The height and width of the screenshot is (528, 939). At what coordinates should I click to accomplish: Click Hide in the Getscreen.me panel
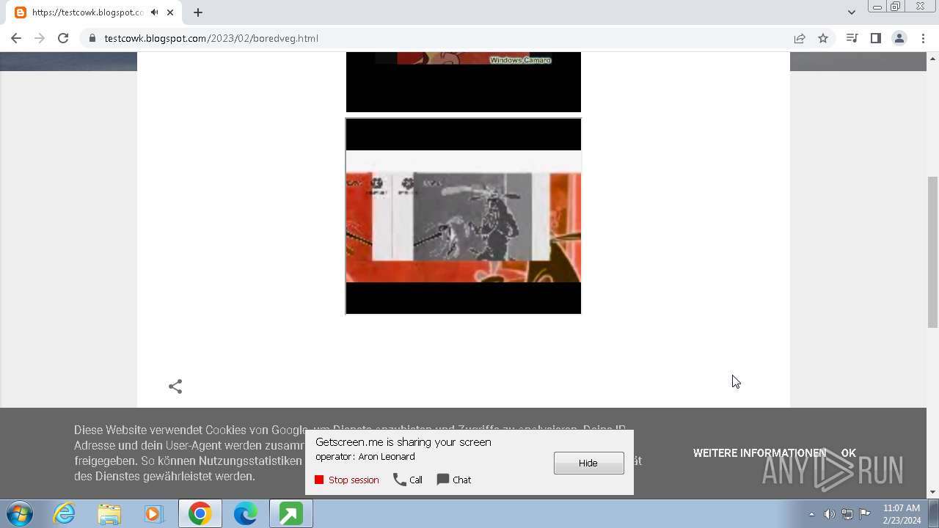click(589, 463)
